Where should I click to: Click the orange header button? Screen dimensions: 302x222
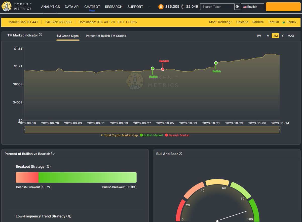click(x=283, y=7)
